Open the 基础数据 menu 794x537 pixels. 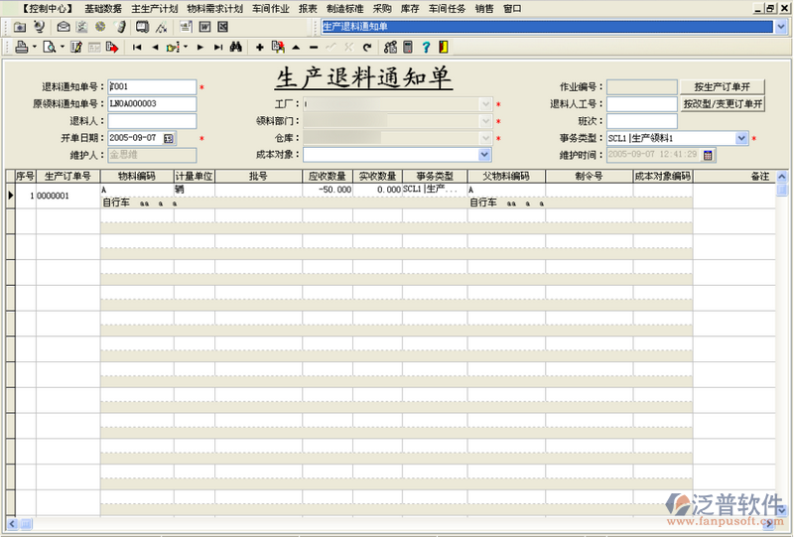[103, 8]
